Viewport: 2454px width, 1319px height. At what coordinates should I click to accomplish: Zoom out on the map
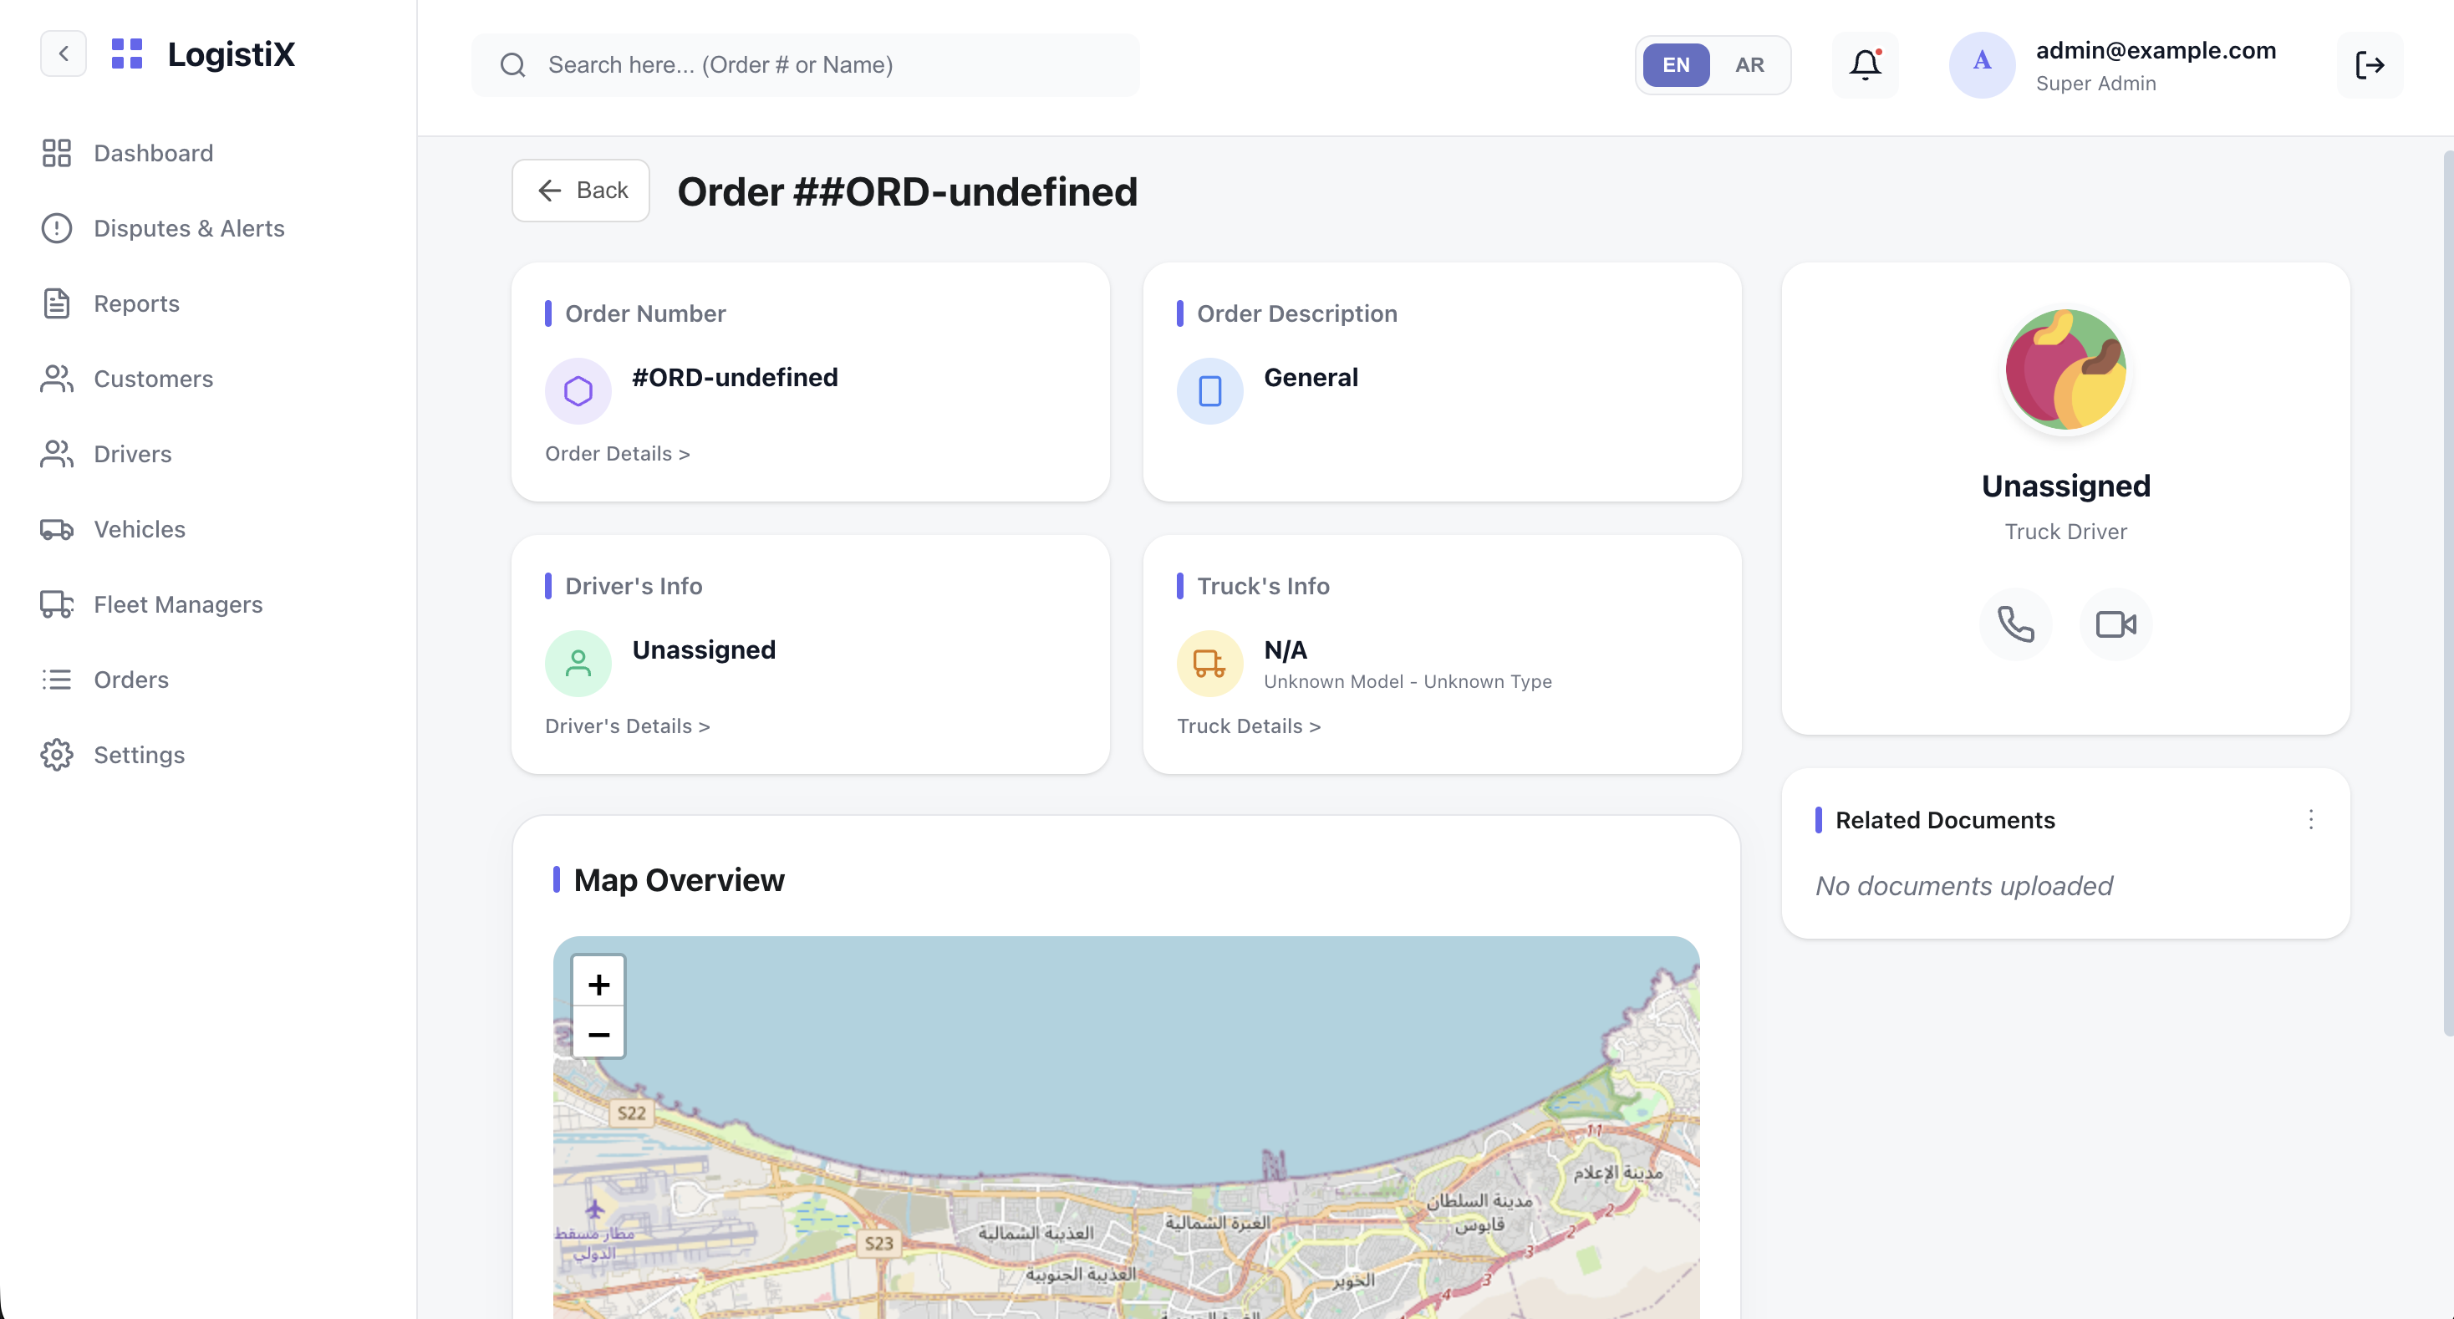point(598,1033)
